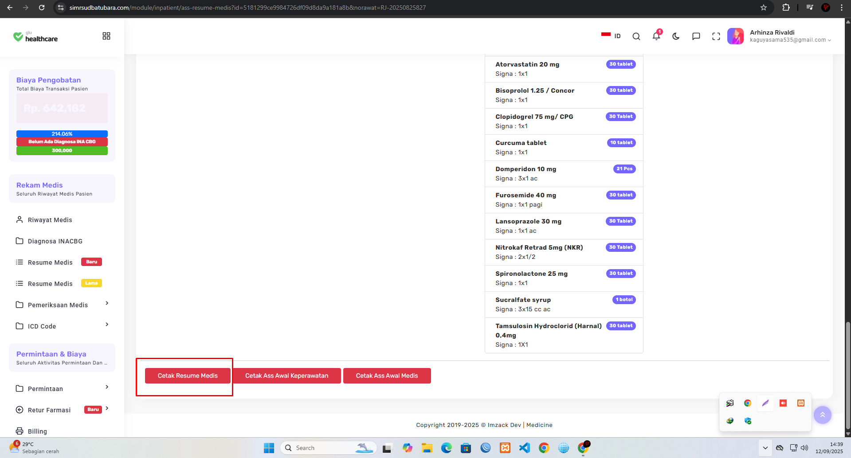Image resolution: width=851 pixels, height=458 pixels.
Task: Toggle fullscreen mode in the header
Action: click(716, 36)
